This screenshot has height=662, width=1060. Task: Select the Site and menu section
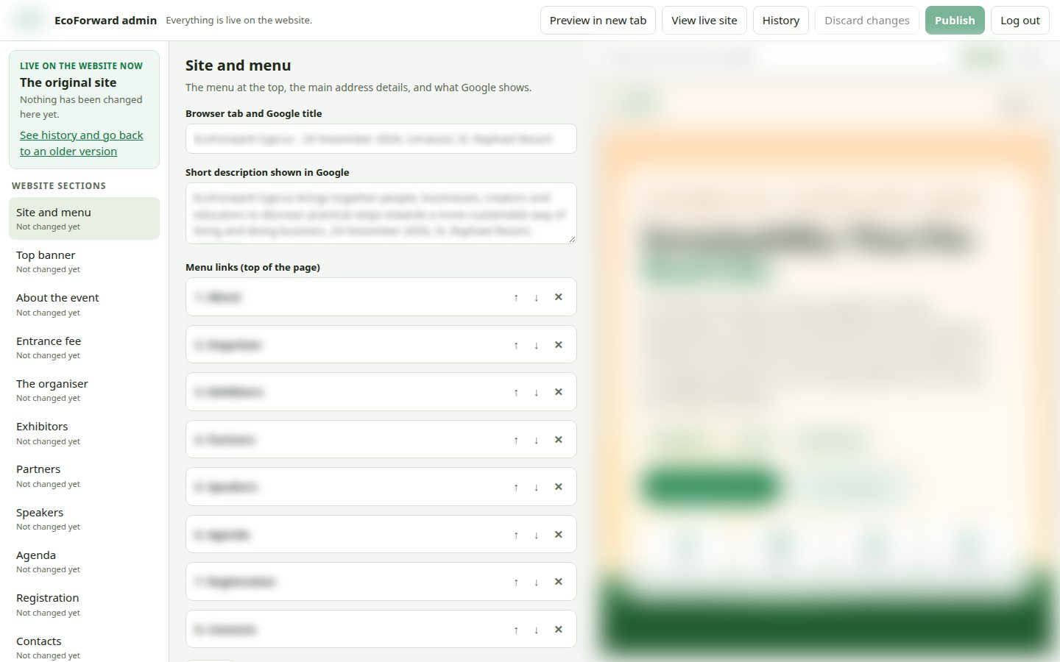[x=84, y=218]
